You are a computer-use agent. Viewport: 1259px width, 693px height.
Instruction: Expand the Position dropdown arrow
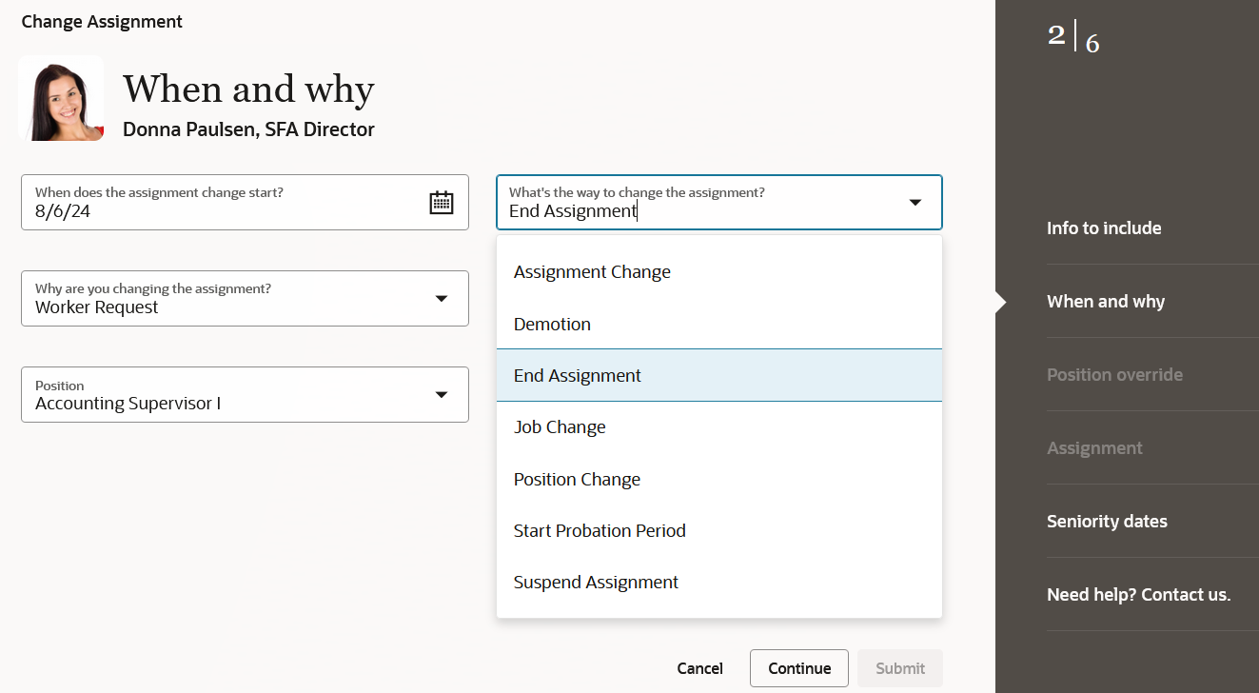(x=442, y=394)
